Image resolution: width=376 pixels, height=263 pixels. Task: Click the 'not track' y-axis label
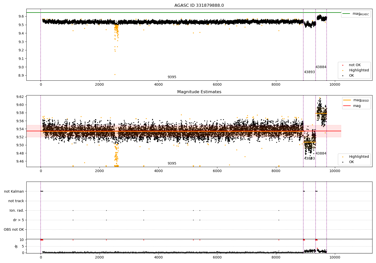16,201
